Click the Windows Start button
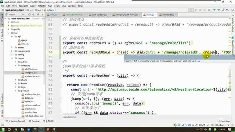235x132 pixels. pyautogui.click(x=3, y=129)
